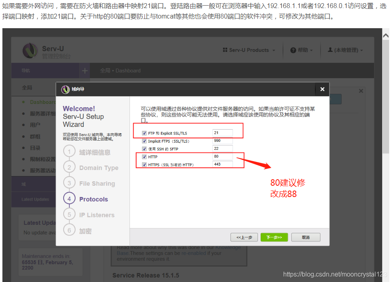The height and width of the screenshot is (282, 391).
Task: Select step 1 circle 域详细信息
Action: [69, 151]
